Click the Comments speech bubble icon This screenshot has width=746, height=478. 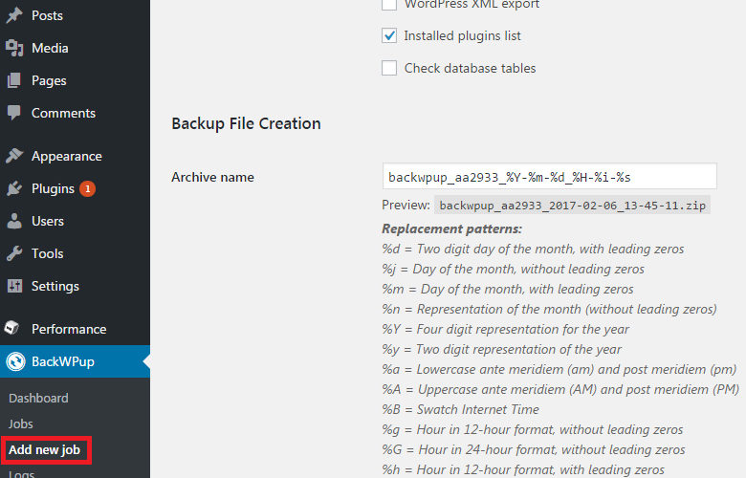pos(14,113)
